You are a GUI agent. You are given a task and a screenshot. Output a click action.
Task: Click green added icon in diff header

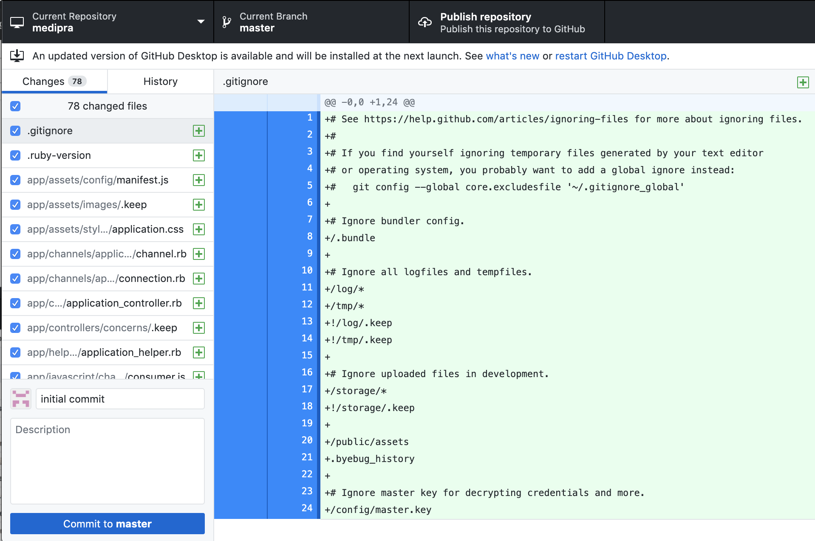[x=803, y=82]
